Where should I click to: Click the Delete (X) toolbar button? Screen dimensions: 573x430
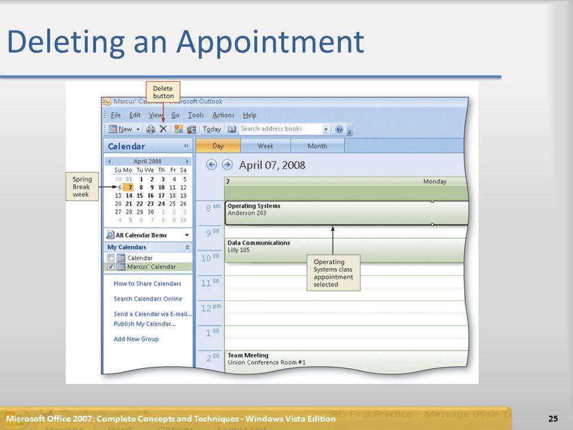(163, 129)
